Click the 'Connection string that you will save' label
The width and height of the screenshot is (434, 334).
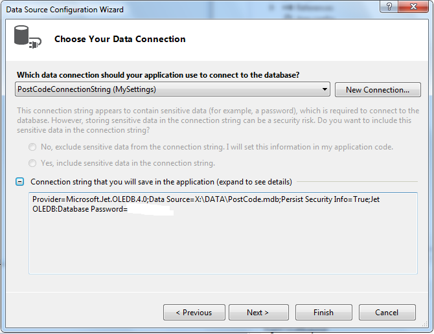(161, 182)
